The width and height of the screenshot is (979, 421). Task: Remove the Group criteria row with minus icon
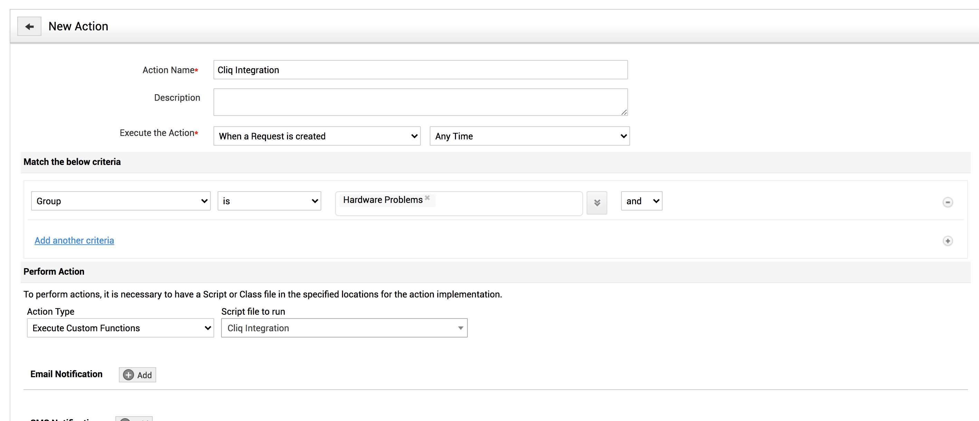(x=947, y=202)
